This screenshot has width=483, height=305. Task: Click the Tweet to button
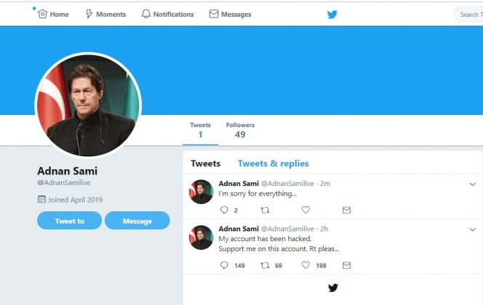click(x=70, y=221)
